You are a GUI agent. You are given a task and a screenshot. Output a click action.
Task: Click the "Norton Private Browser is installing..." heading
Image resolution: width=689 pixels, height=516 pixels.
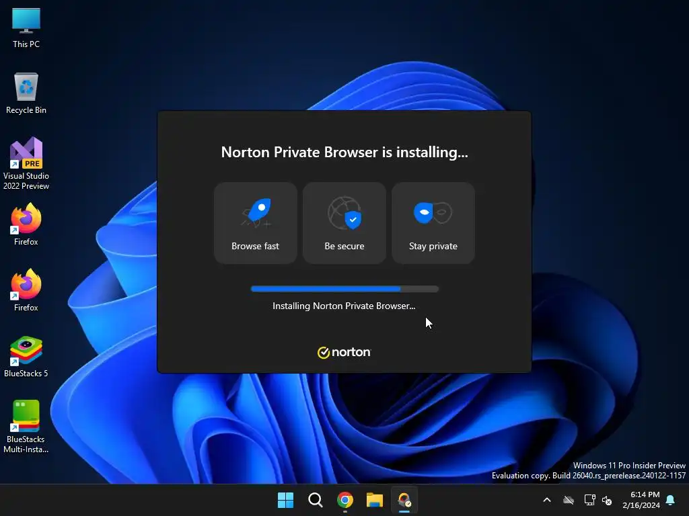click(344, 152)
